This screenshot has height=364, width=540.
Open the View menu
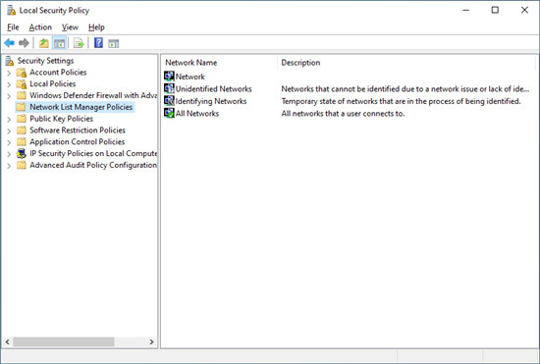(70, 27)
